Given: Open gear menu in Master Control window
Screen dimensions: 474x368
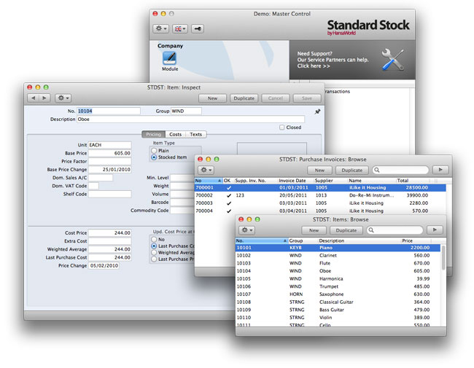Looking at the screenshot, I should click(160, 28).
